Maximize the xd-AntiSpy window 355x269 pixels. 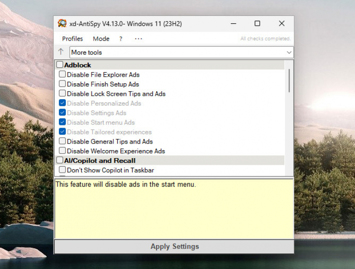click(x=257, y=23)
